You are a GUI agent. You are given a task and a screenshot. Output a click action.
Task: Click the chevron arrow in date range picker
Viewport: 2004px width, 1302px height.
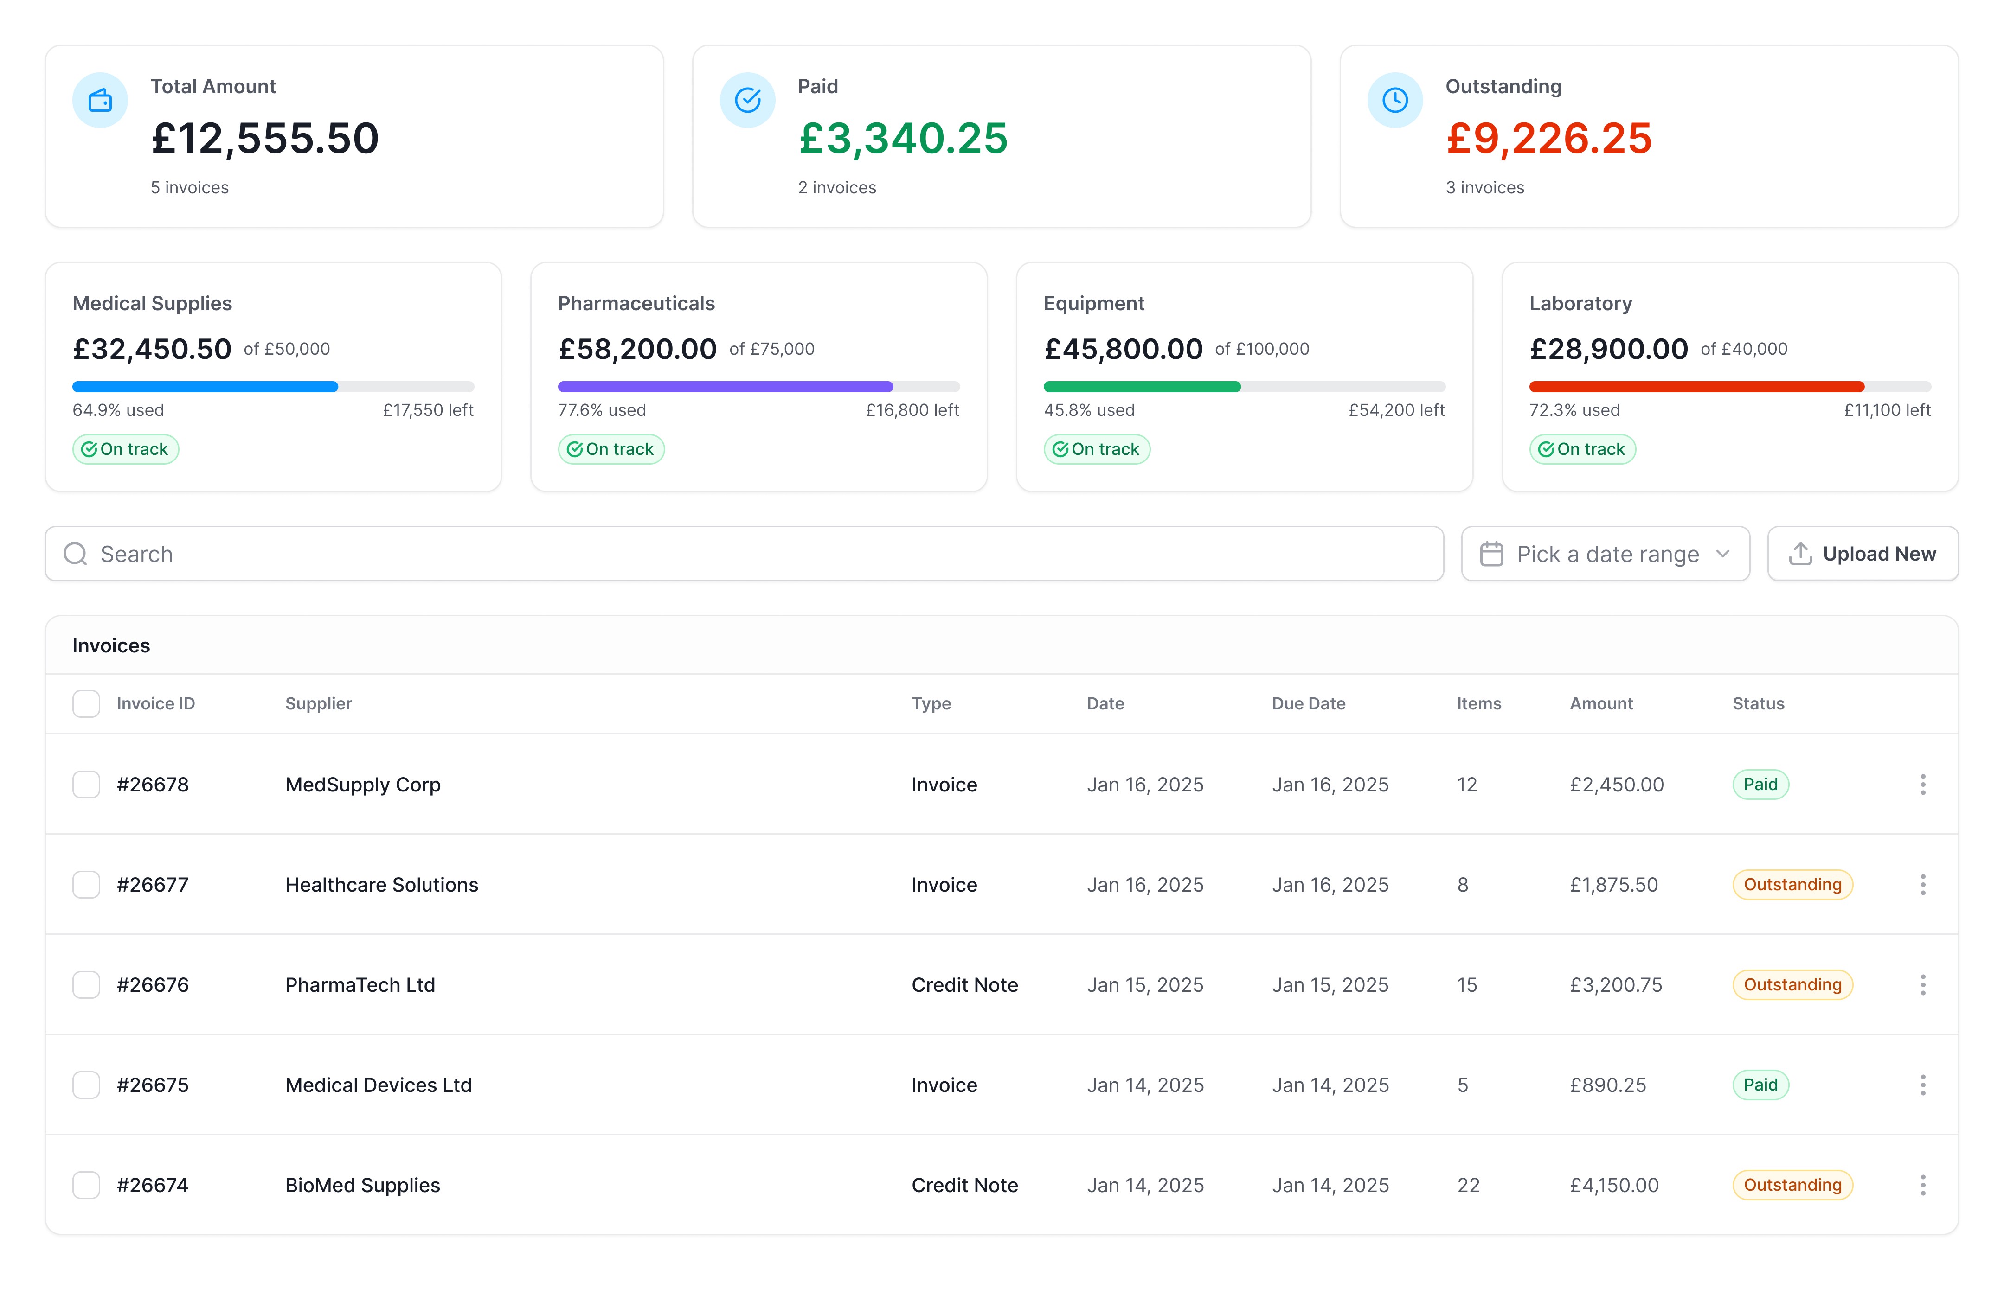(x=1723, y=554)
